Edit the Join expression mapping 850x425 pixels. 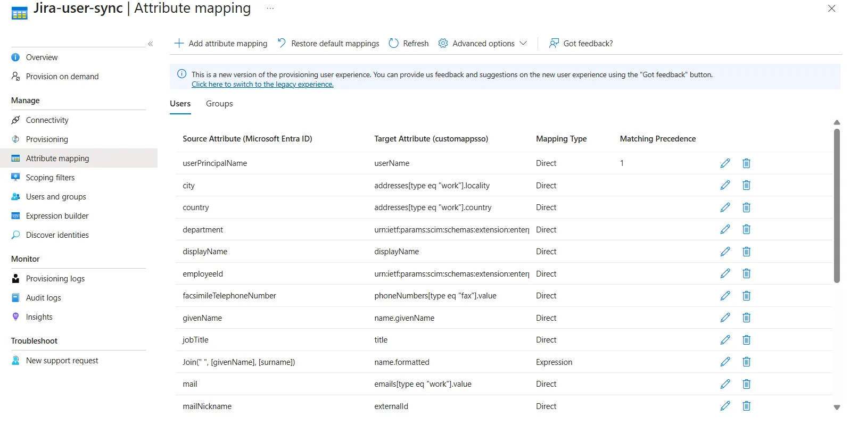pos(725,362)
